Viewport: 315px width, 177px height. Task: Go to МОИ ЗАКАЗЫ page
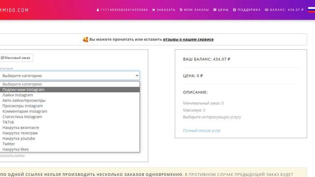click(x=194, y=10)
